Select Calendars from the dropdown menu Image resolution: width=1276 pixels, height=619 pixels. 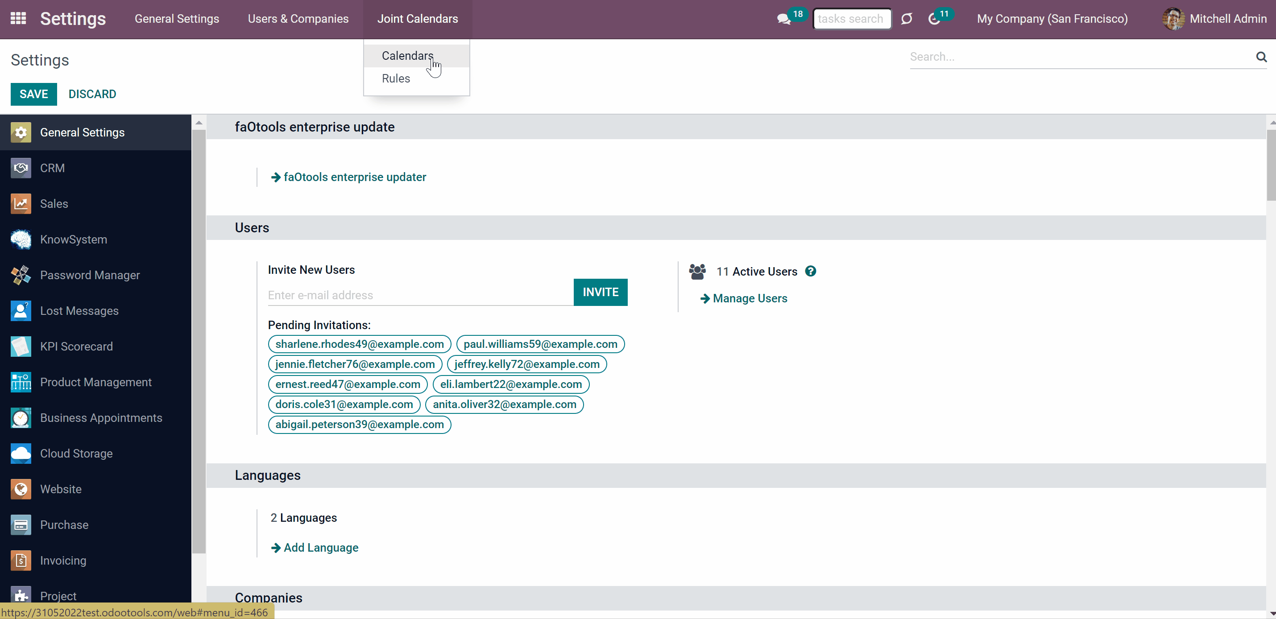tap(417, 55)
